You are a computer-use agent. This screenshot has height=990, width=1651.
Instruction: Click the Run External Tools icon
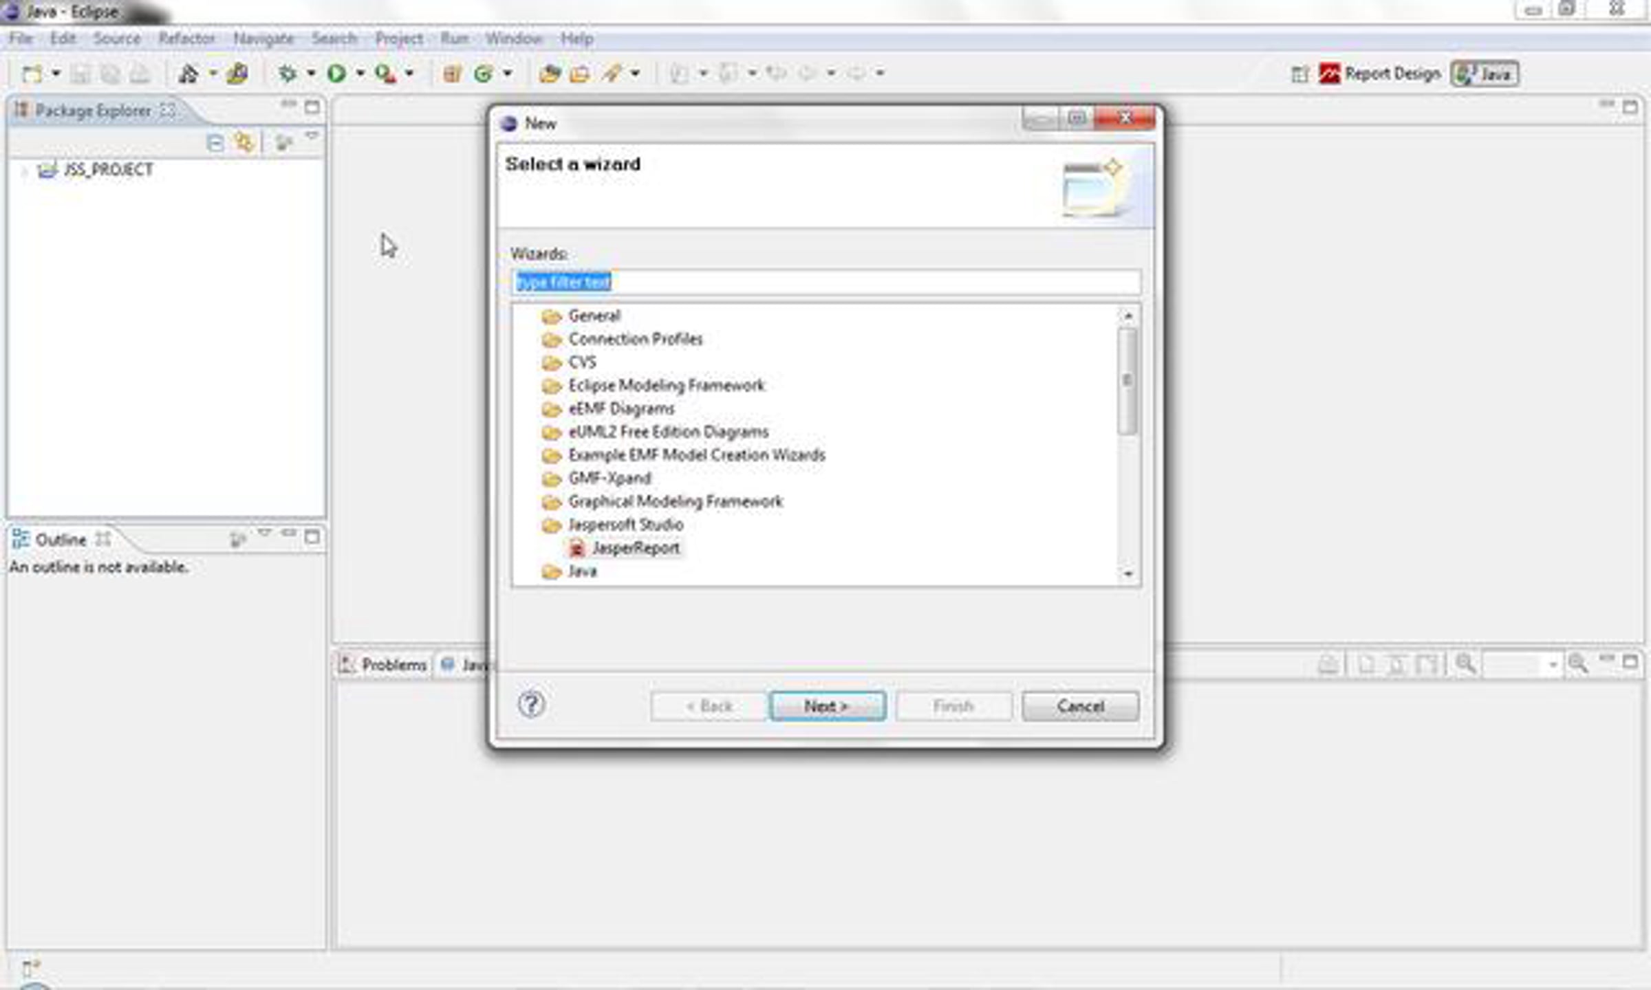[385, 73]
